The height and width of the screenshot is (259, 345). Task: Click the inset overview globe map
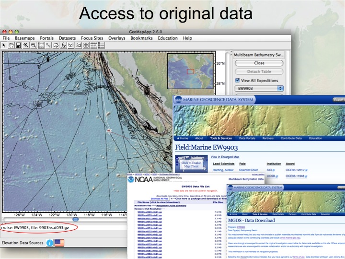[190, 71]
